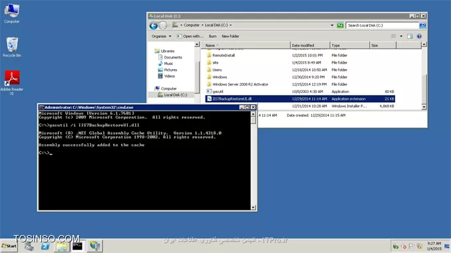Click the Windows Explorer taskbar icon
Image resolution: width=451 pixels, height=253 pixels.
coord(62,246)
